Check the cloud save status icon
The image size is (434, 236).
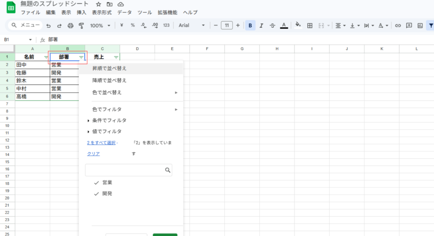pyautogui.click(x=121, y=4)
